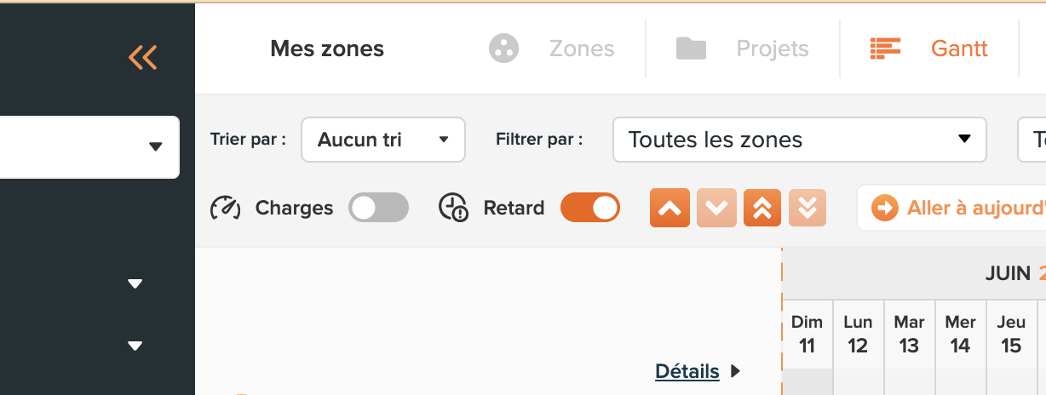The image size is (1046, 395).
Task: Click the orange Gantt bars icon
Action: click(x=886, y=49)
